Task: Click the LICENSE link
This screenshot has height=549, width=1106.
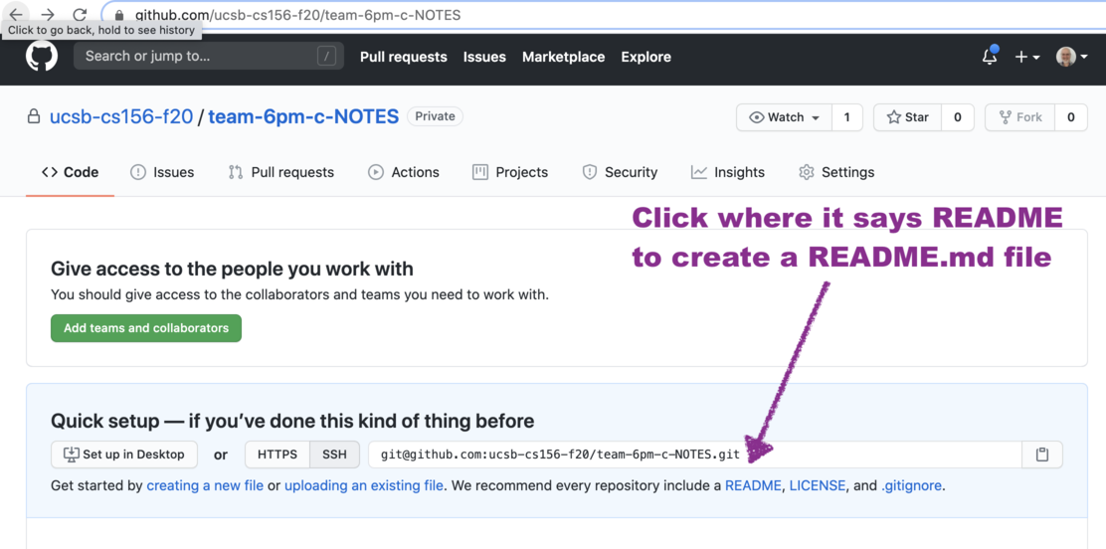Action: [x=817, y=485]
